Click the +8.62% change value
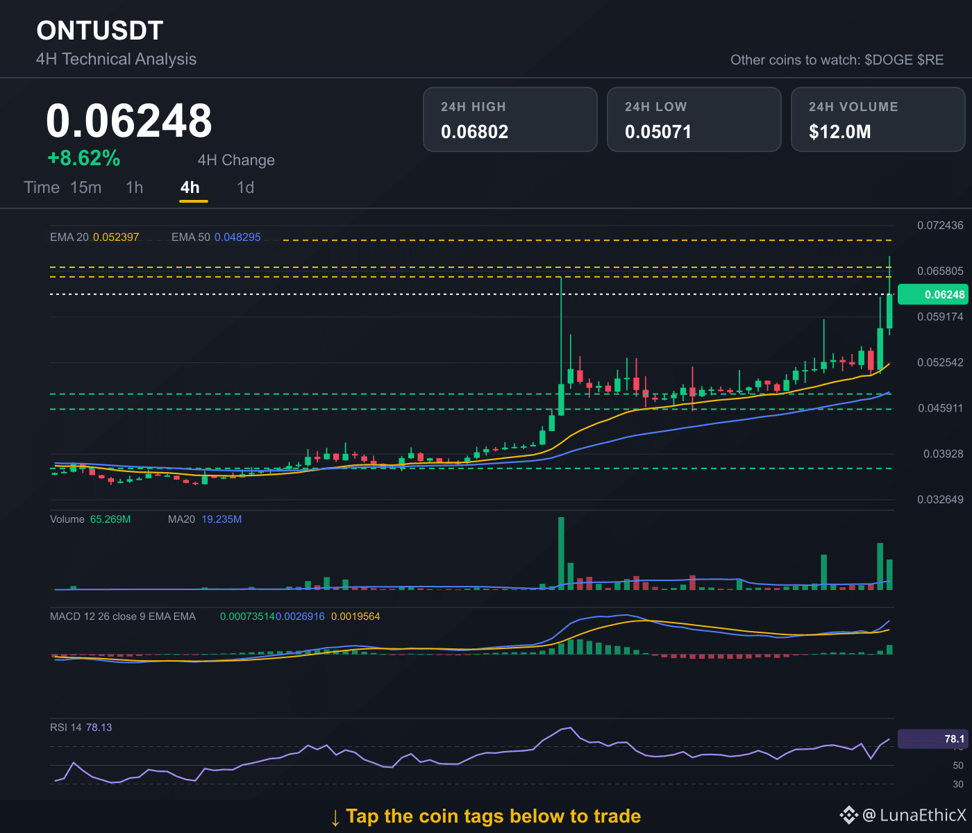Viewport: 972px width, 833px height. coord(83,158)
